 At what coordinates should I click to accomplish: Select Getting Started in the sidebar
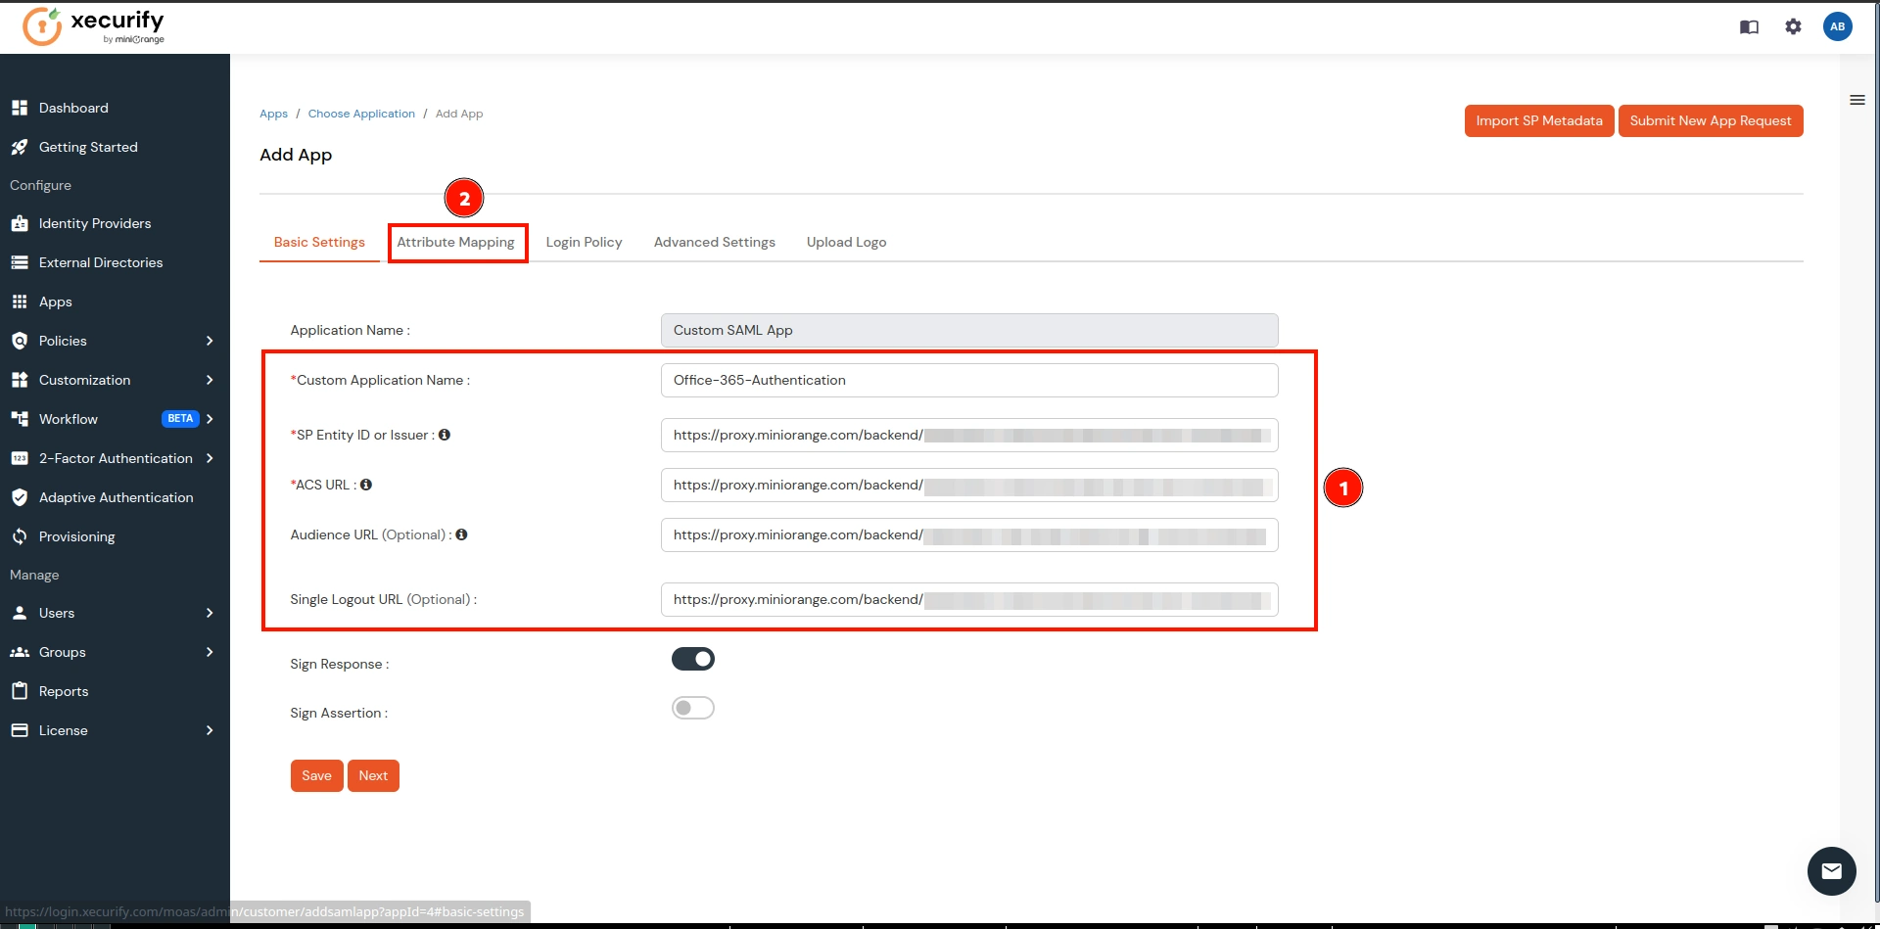[87, 147]
